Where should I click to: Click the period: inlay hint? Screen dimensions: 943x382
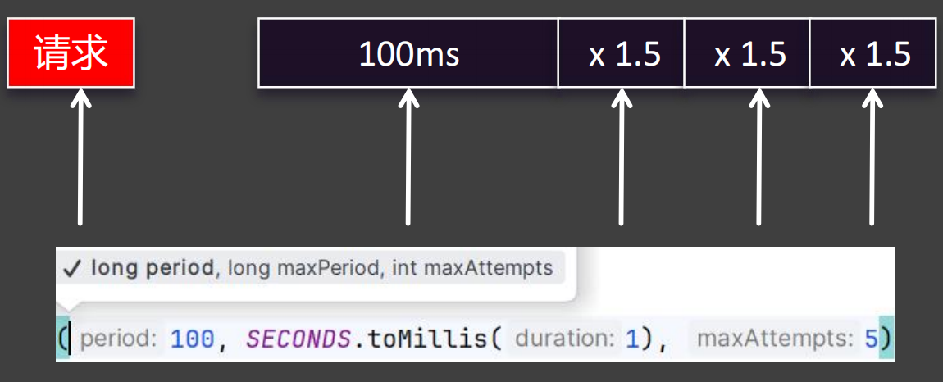click(118, 340)
